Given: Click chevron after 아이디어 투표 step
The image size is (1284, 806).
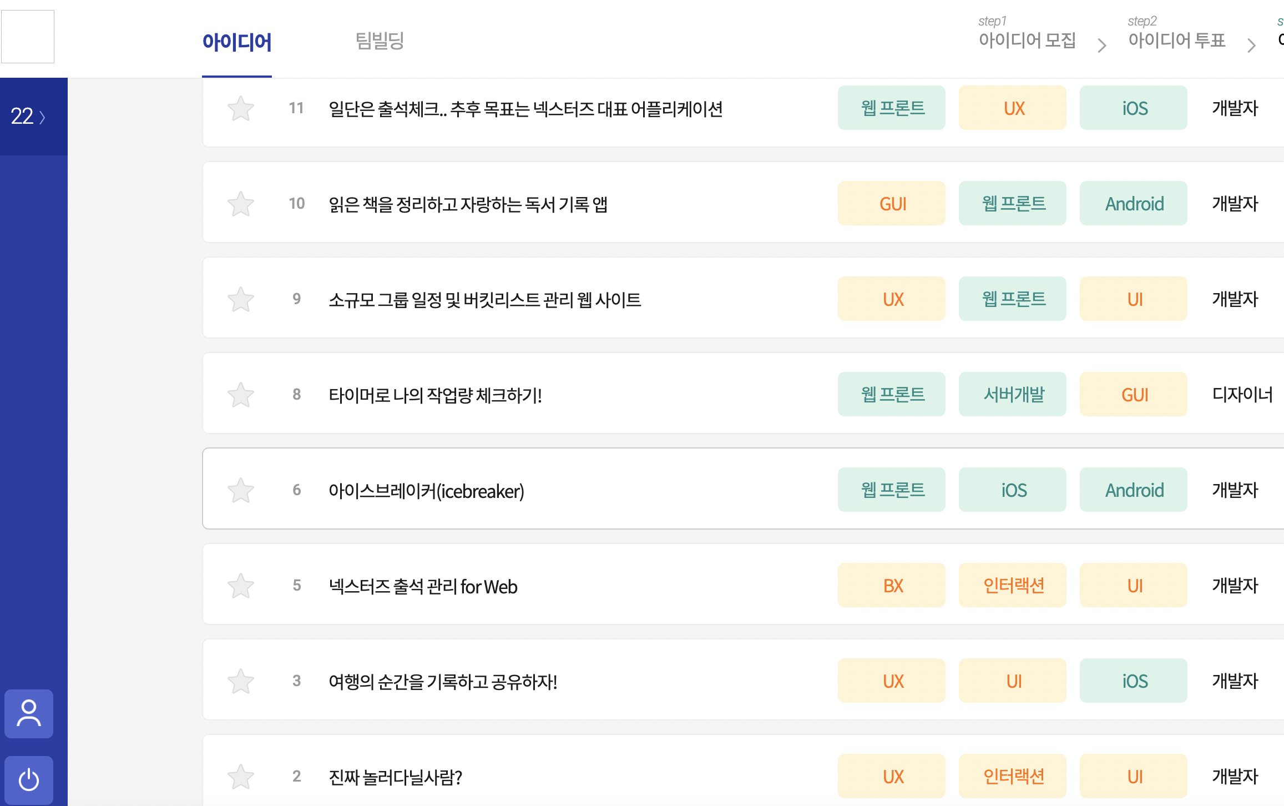Looking at the screenshot, I should click(1251, 45).
